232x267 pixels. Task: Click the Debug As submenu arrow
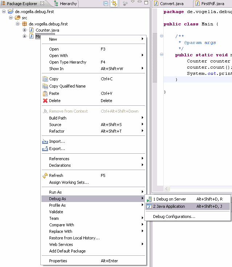pyautogui.click(x=142, y=198)
